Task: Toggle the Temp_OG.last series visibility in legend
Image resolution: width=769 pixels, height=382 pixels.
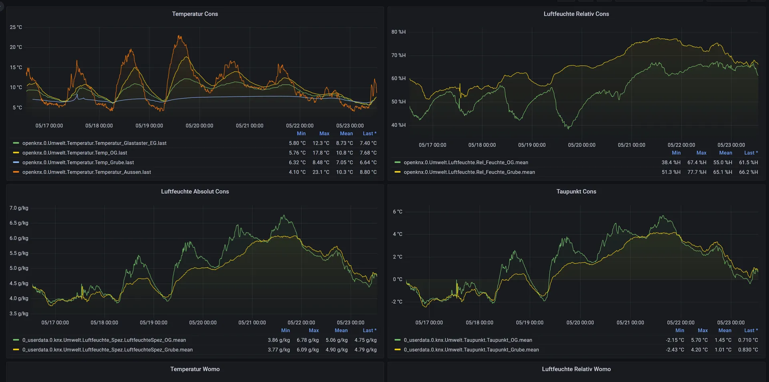Action: click(74, 153)
